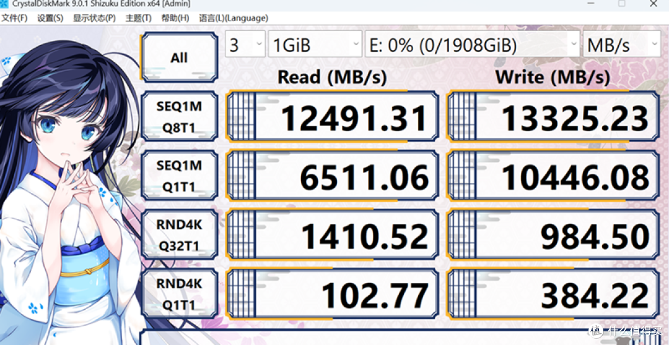Open the test count dropdown showing 3
669x345 pixels.
coord(245,44)
